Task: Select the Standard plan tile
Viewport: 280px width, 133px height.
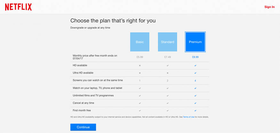Action: 167,42
